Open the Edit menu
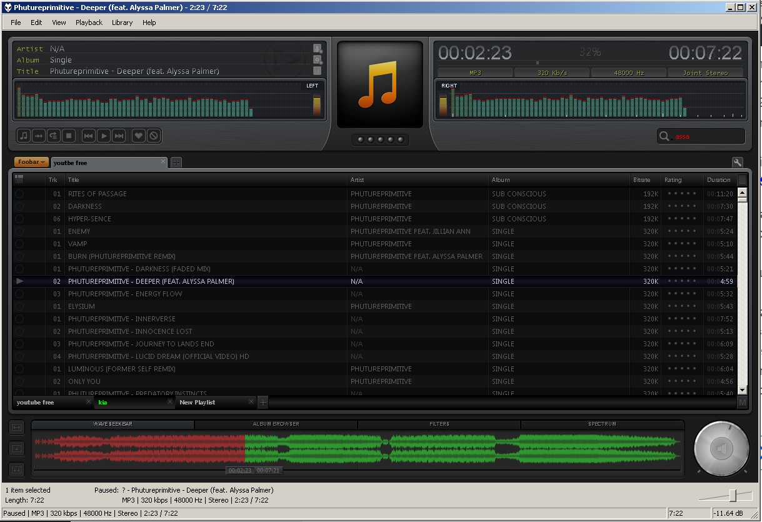Screen dimensions: 762x522 36,23
